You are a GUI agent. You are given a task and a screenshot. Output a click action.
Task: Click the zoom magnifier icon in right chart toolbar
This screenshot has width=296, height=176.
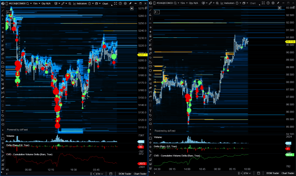pyautogui.click(x=217, y=3)
